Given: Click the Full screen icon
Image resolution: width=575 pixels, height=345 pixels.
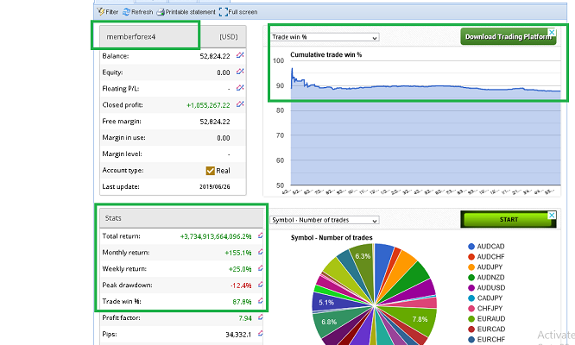Looking at the screenshot, I should pos(224,12).
